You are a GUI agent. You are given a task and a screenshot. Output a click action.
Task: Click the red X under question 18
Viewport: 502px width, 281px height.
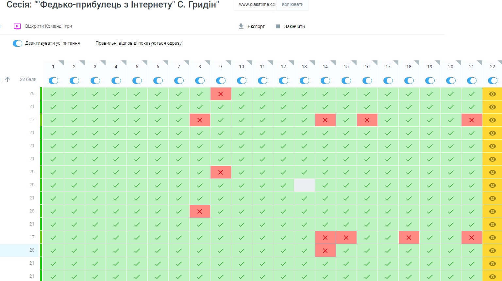[409, 238]
